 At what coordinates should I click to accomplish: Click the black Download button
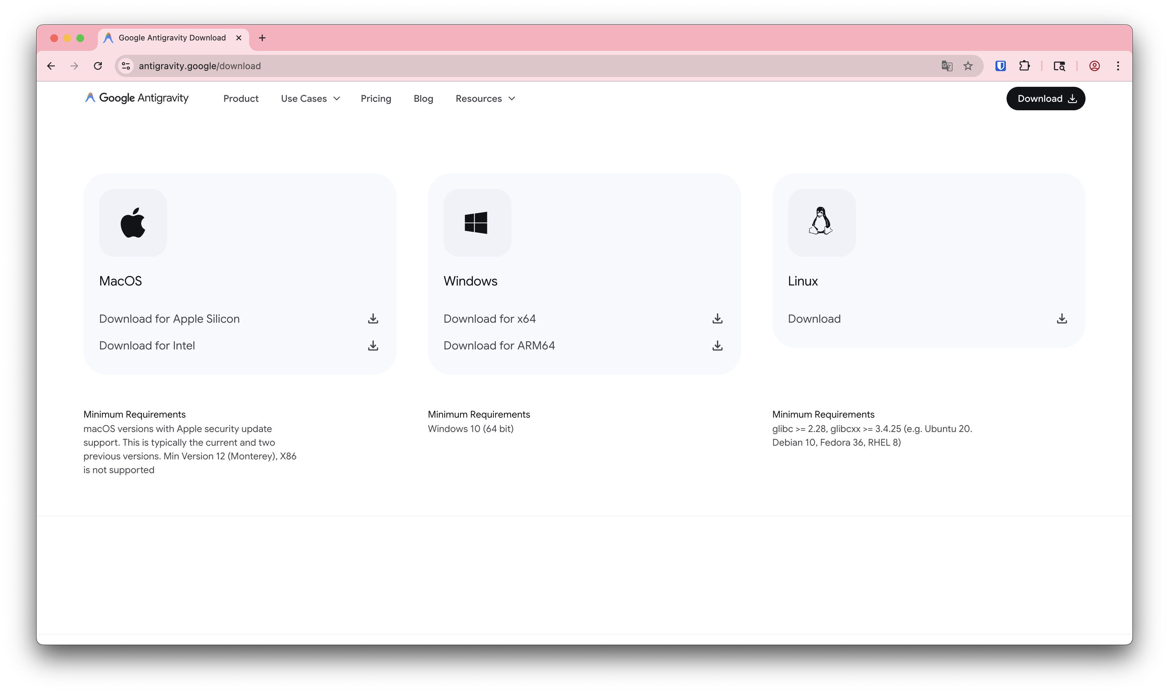[x=1045, y=99]
